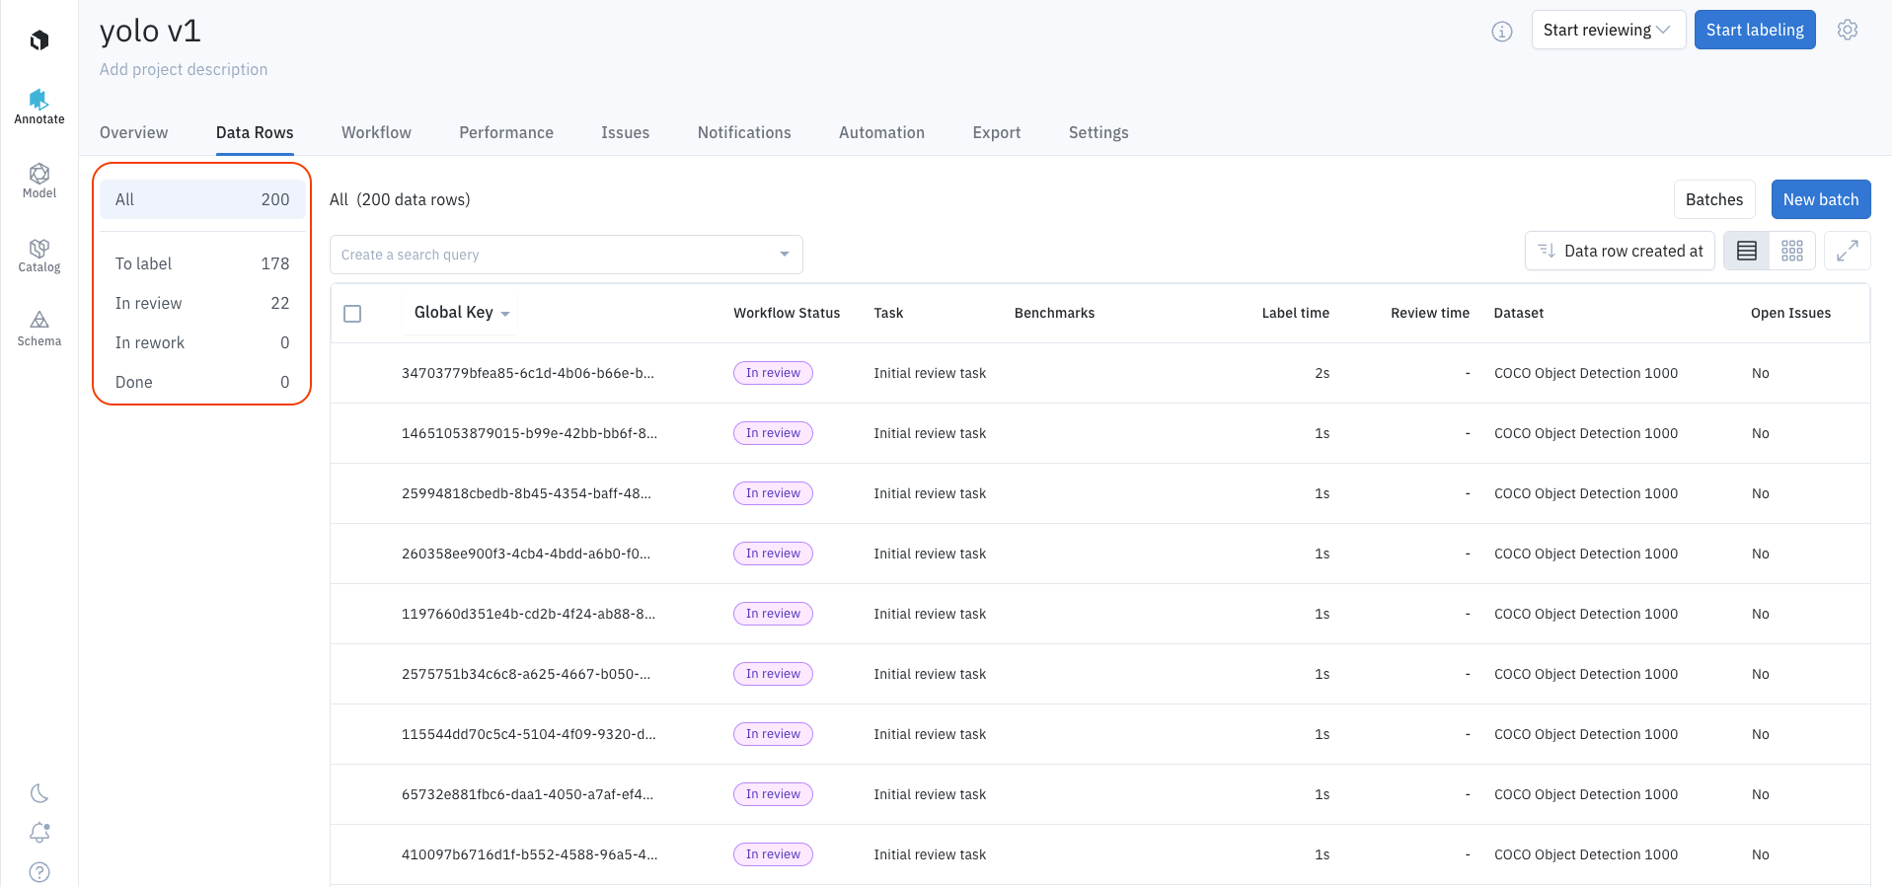Open the Annotate section in sidebar
Image resolution: width=1892 pixels, height=887 pixels.
pos(39,107)
